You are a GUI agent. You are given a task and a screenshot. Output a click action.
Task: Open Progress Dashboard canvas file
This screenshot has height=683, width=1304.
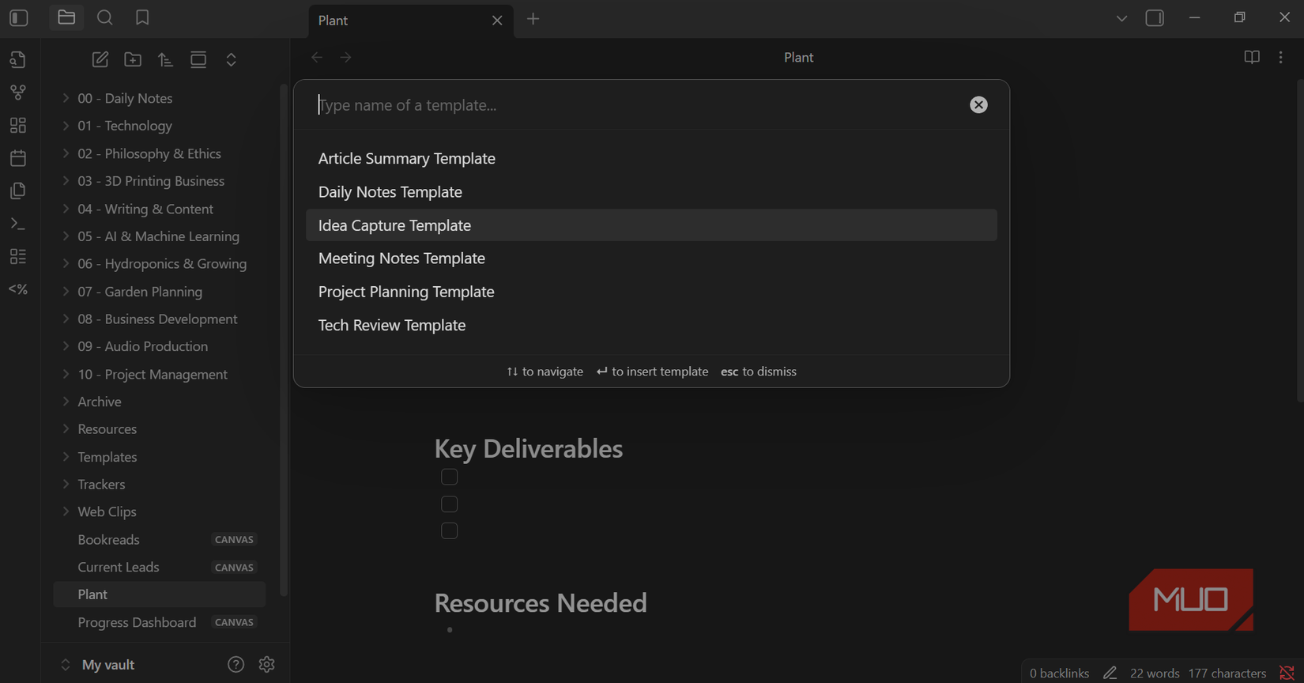pos(137,622)
